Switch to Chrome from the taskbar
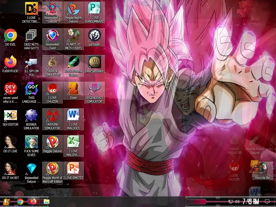Viewport: 276px width, 207px height. tap(20, 202)
